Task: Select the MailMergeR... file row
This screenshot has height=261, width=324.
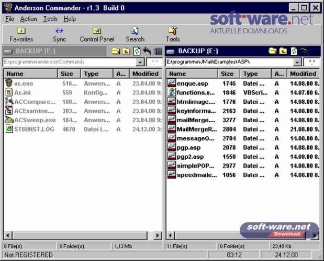Action: 243,129
